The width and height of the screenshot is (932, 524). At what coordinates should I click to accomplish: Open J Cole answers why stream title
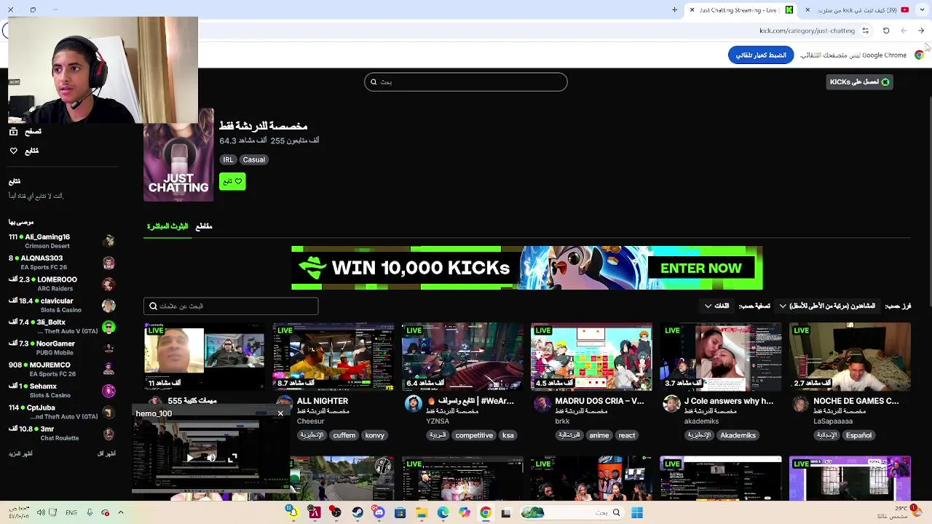coord(728,401)
